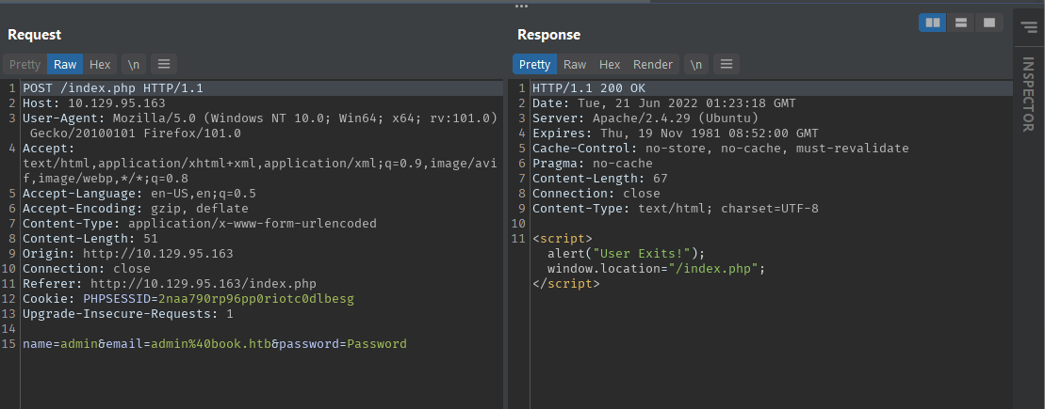Click the three-dot divider handle at the top
The image size is (1045, 409).
click(521, 6)
